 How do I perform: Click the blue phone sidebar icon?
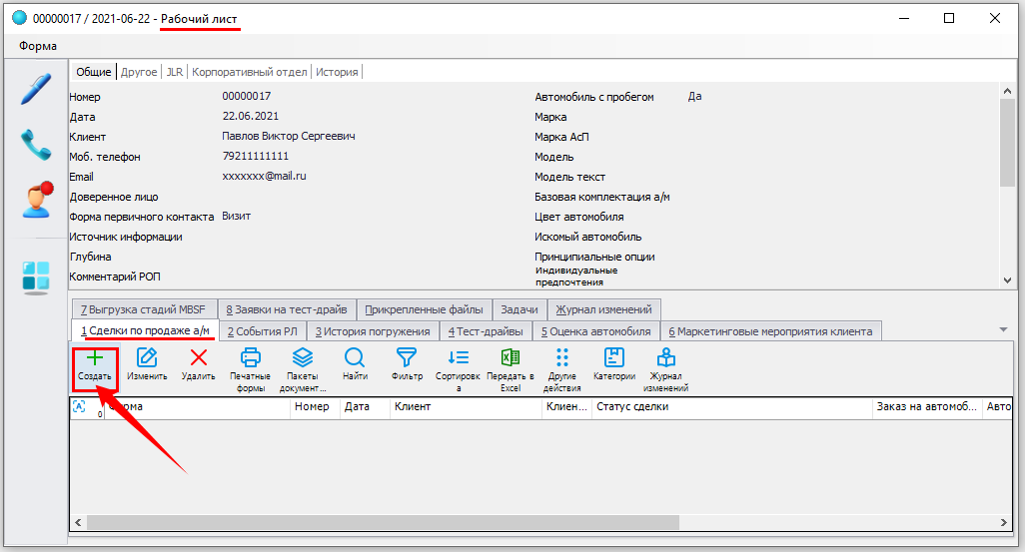[x=36, y=145]
